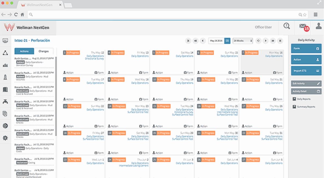324x178 pixels.
Task: Select the WellmanNextGen browser tab
Action: coord(40,5)
